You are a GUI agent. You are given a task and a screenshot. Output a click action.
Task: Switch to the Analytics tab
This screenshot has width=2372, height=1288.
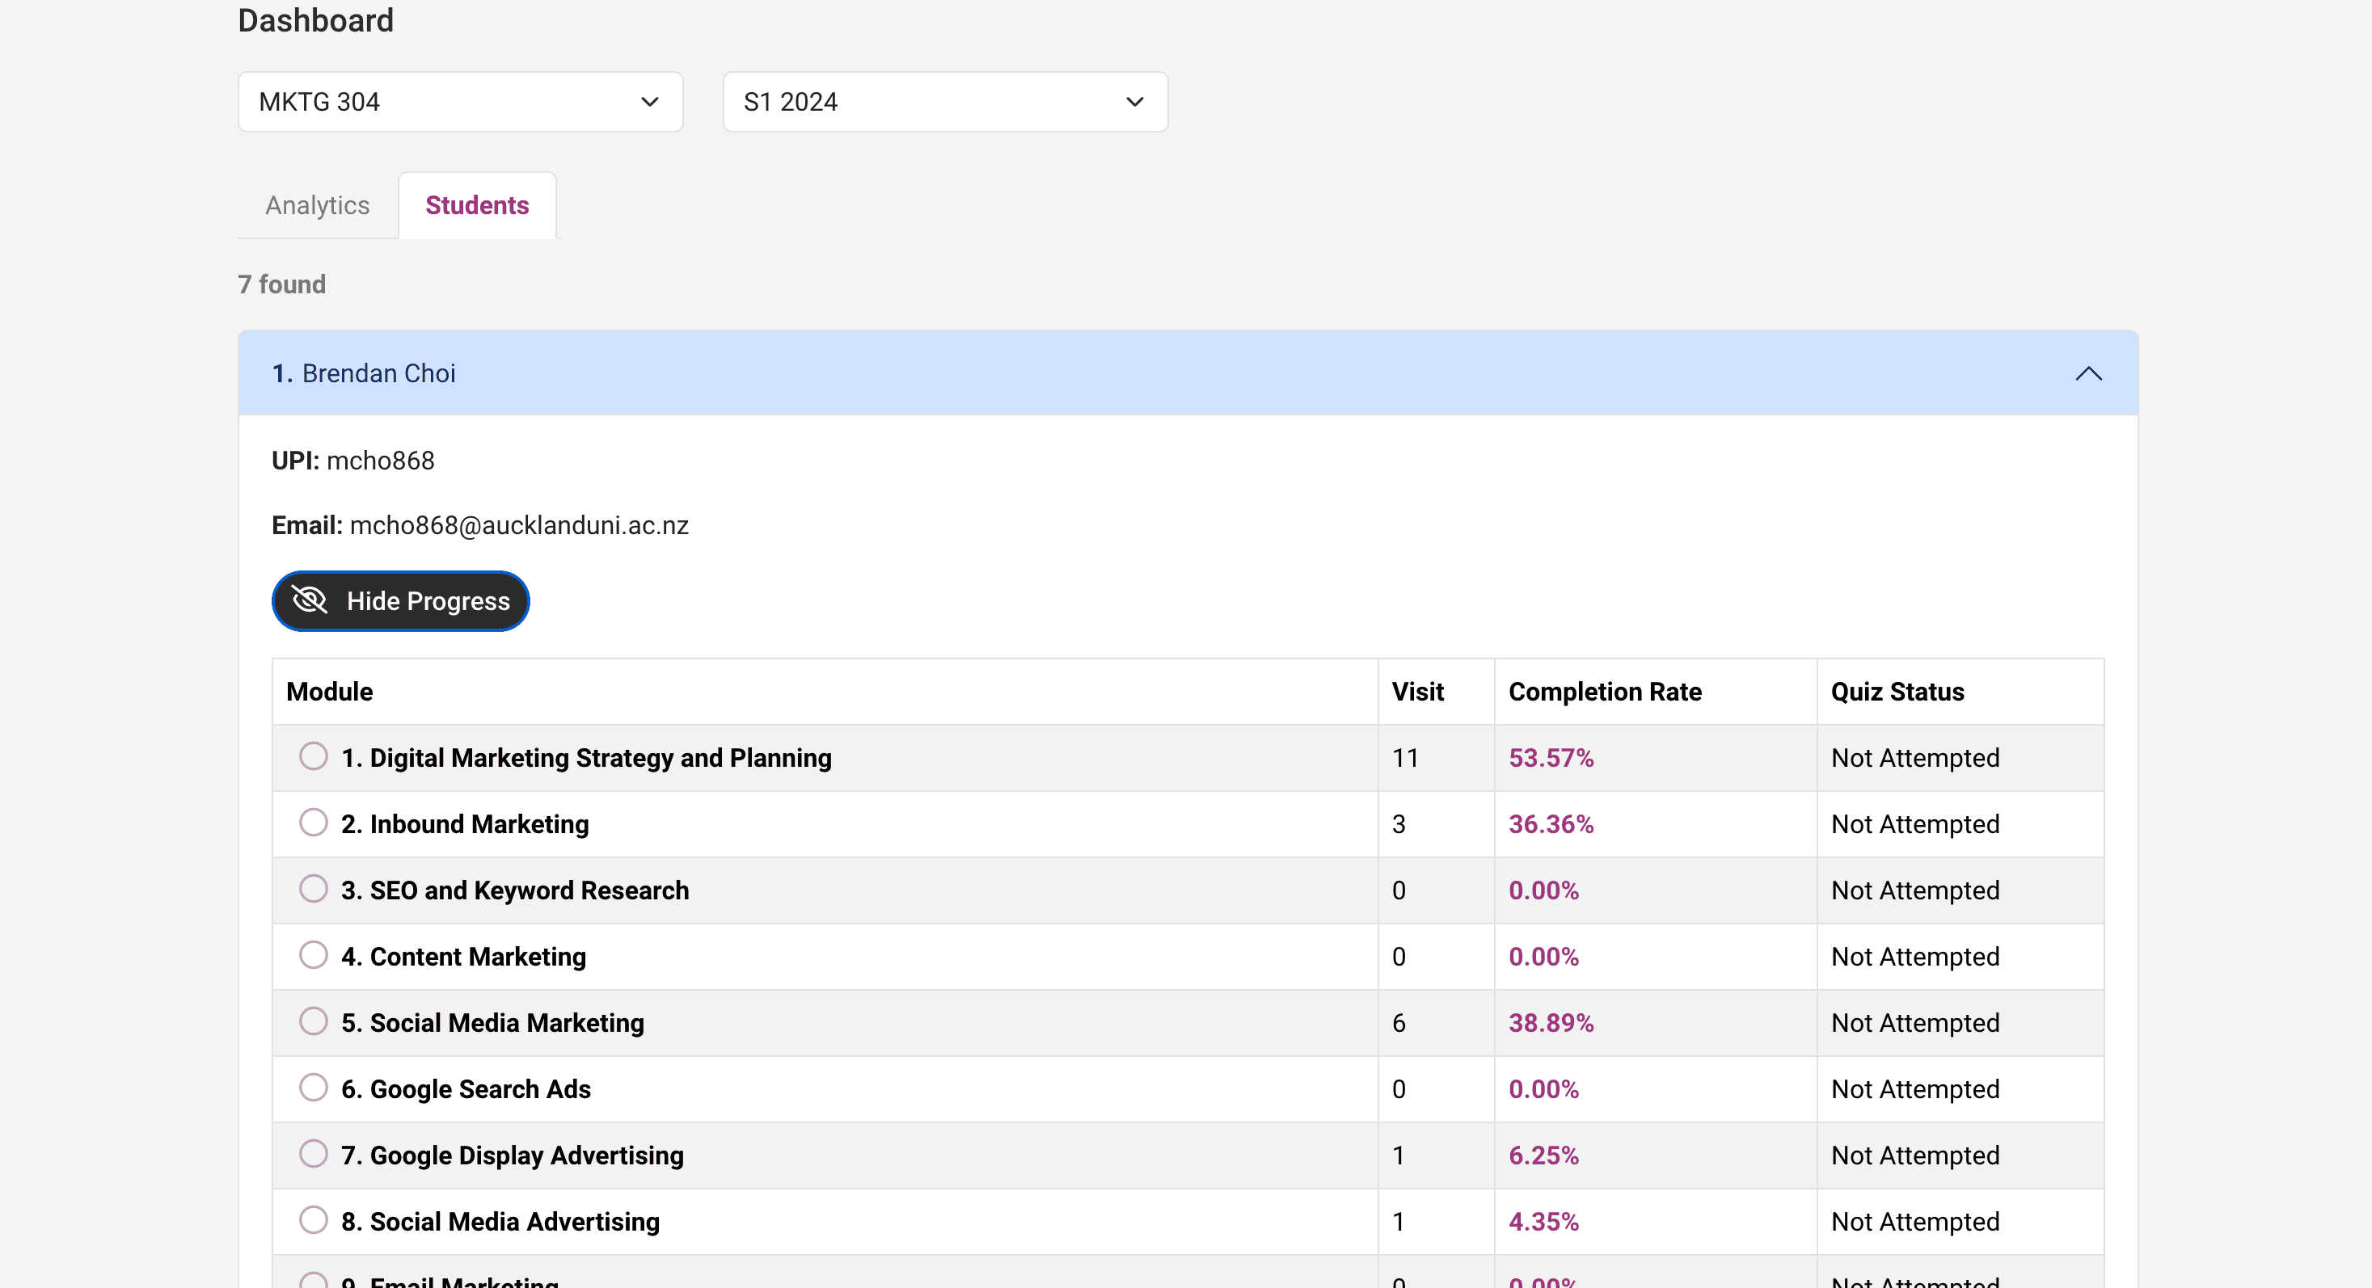pyautogui.click(x=317, y=205)
